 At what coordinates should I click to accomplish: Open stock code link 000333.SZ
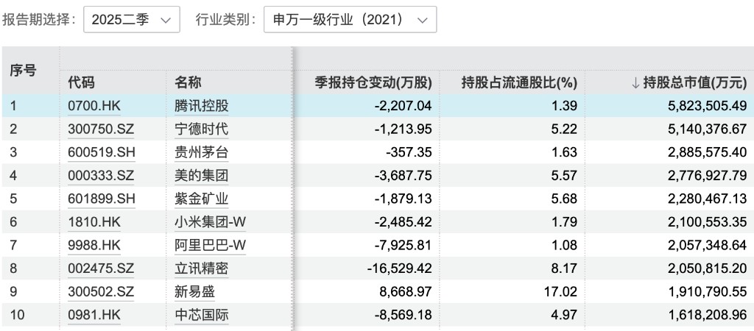point(101,175)
